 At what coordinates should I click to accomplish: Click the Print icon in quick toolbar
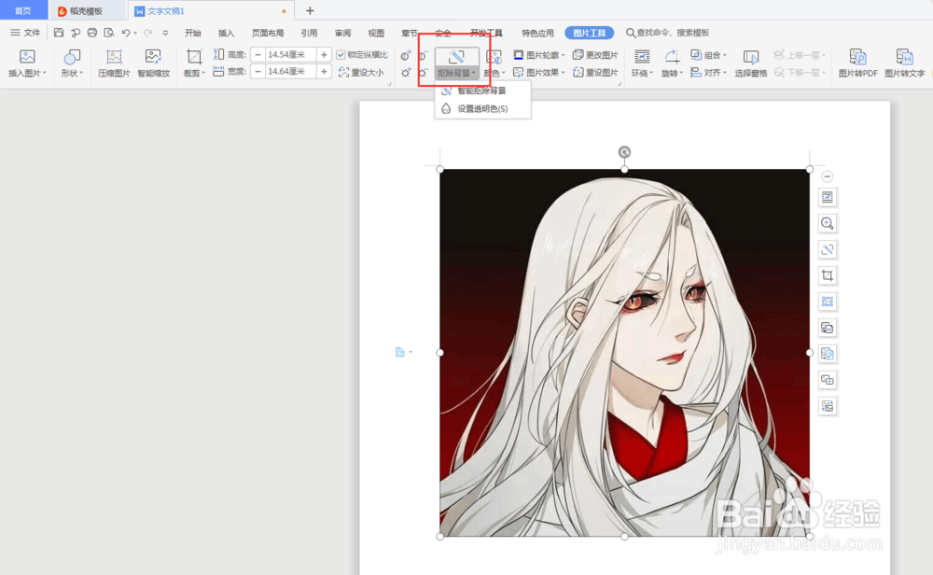[91, 33]
